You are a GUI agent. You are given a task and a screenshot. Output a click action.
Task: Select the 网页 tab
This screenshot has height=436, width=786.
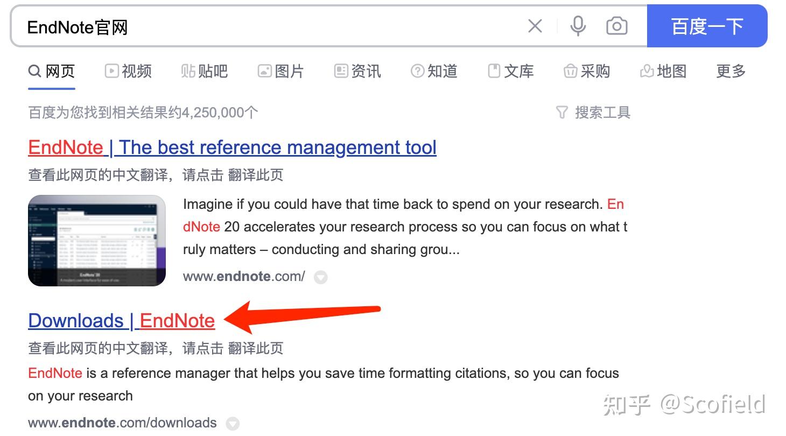point(52,71)
